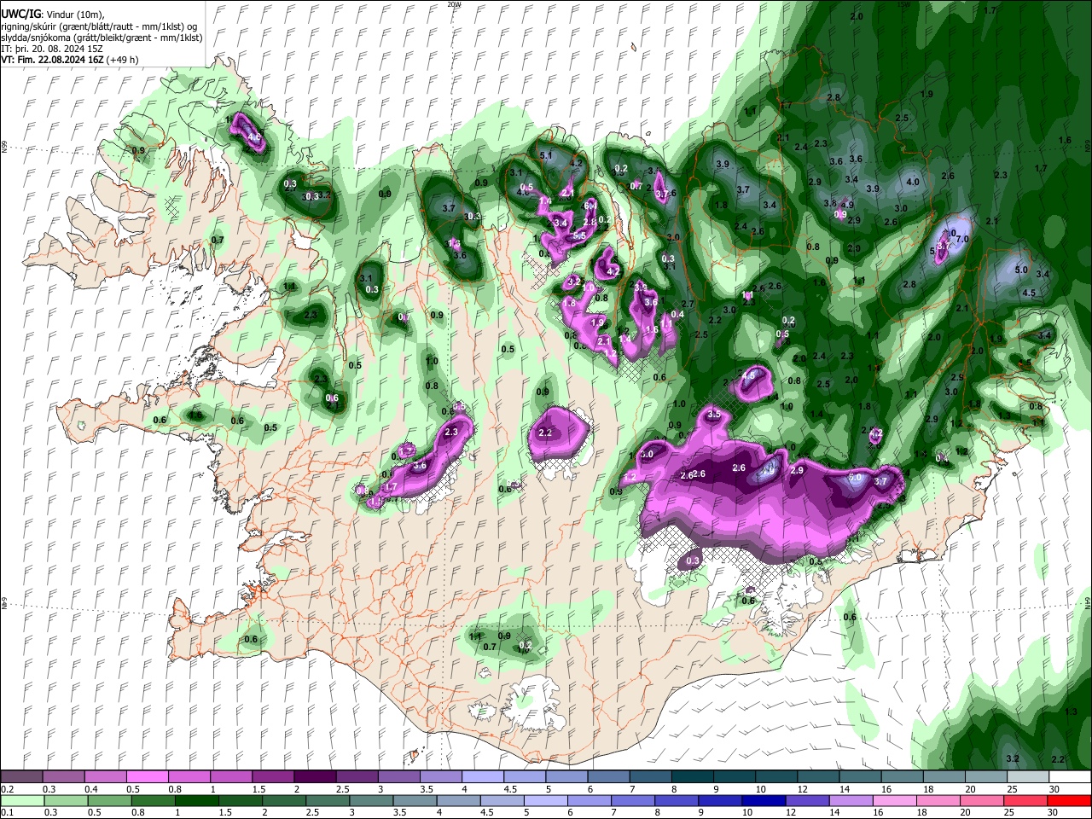The width and height of the screenshot is (1092, 819).
Task: Select the darkest green 1 rain legend swatch
Action: 197,800
